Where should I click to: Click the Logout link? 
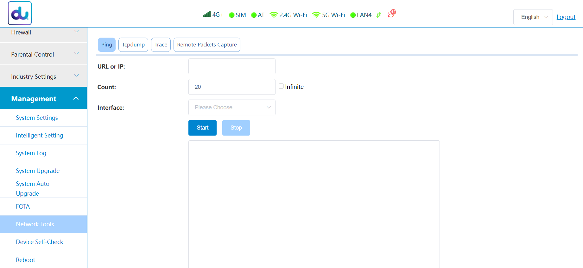566,17
